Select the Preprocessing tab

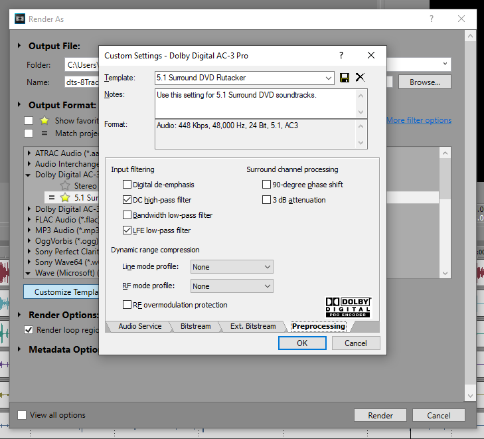click(318, 326)
